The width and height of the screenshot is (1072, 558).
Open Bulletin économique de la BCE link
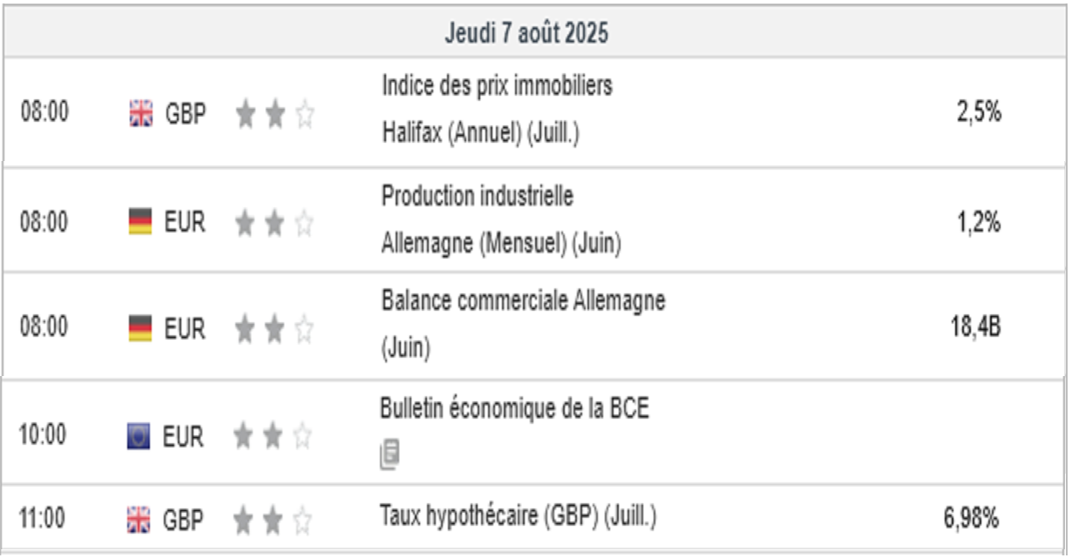(514, 408)
